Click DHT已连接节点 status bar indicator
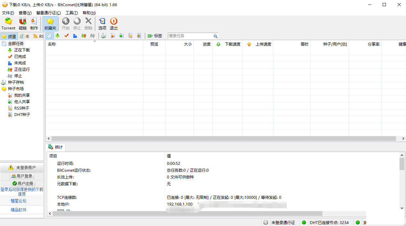This screenshot has height=226, width=406. point(326,222)
